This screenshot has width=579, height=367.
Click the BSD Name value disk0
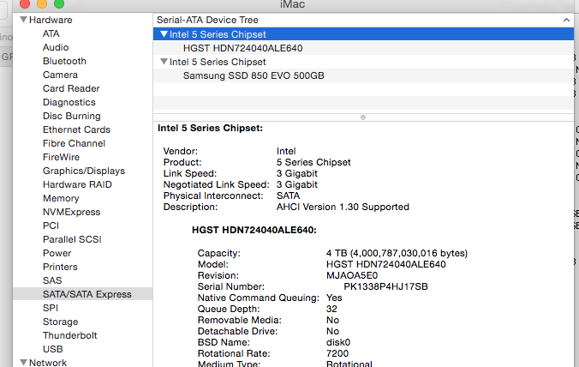pyautogui.click(x=338, y=342)
